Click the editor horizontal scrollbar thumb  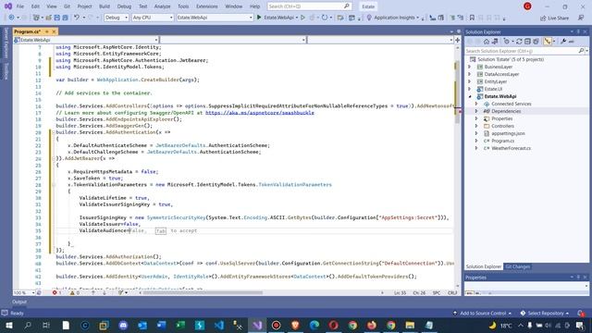pos(203,292)
